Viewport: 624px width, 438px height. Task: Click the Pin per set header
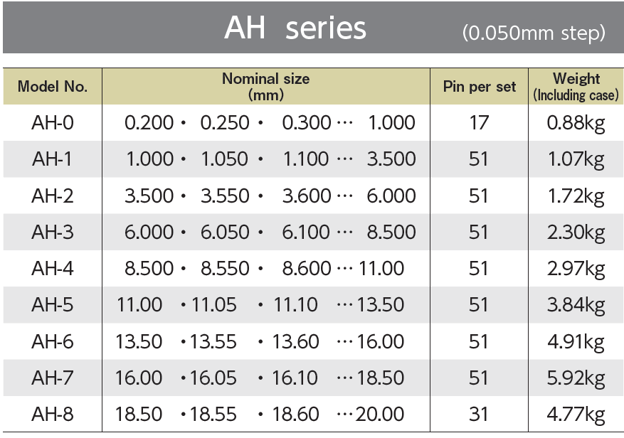479,86
